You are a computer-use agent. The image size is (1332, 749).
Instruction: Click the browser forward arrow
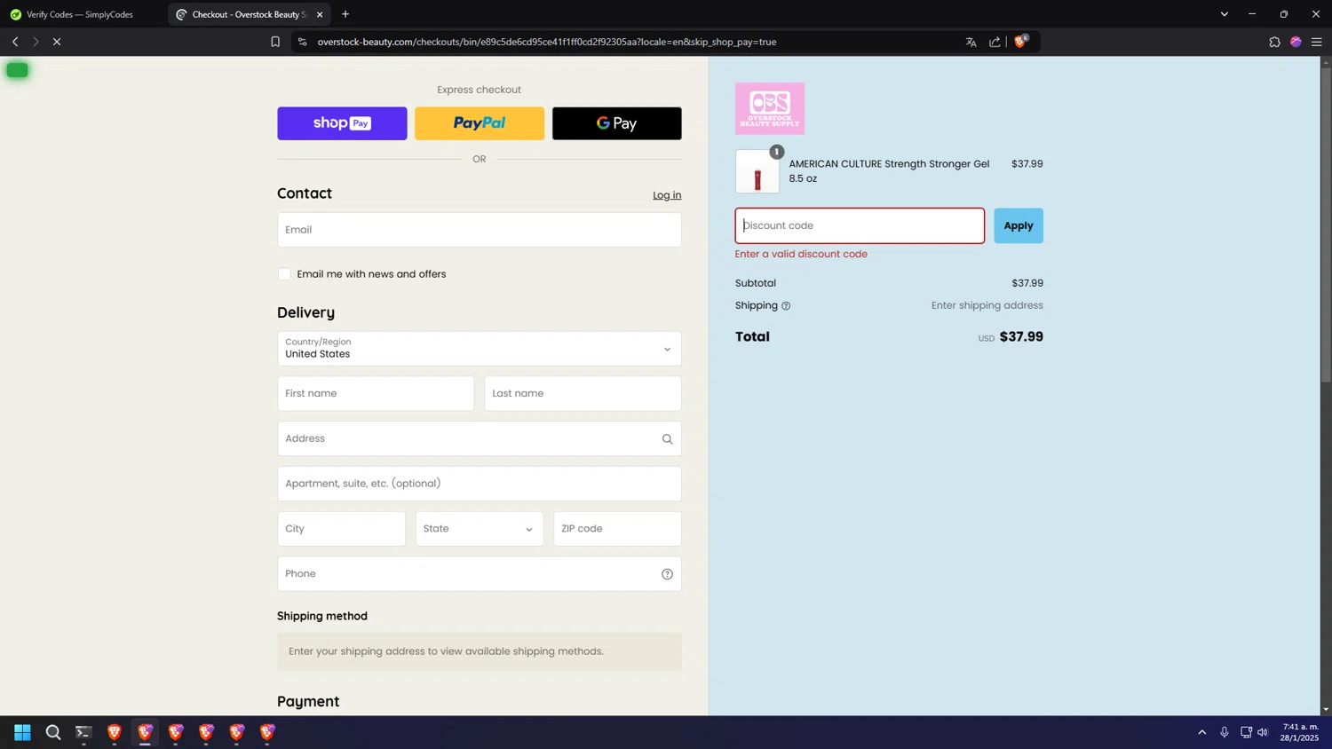tap(36, 42)
